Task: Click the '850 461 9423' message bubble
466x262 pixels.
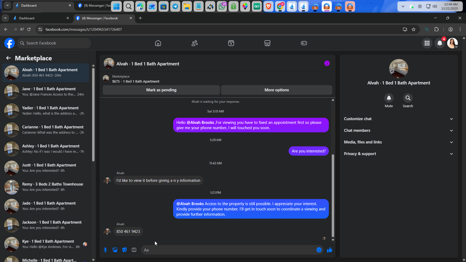Action: coord(128,232)
